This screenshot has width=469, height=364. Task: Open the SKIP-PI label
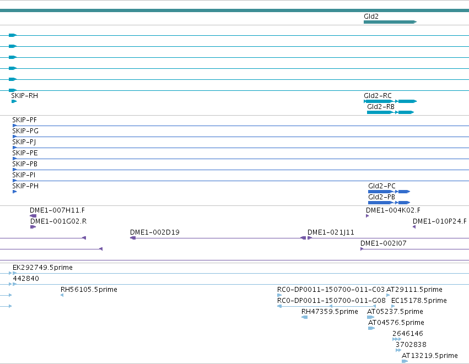[24, 175]
